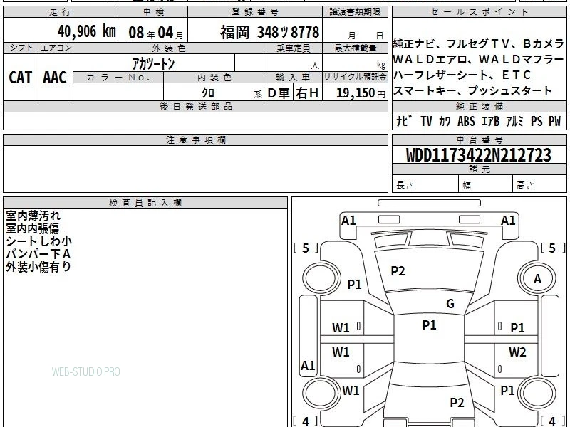This screenshot has height=427, width=570.
Task: Select the エアコン header
Action: pyautogui.click(x=56, y=48)
